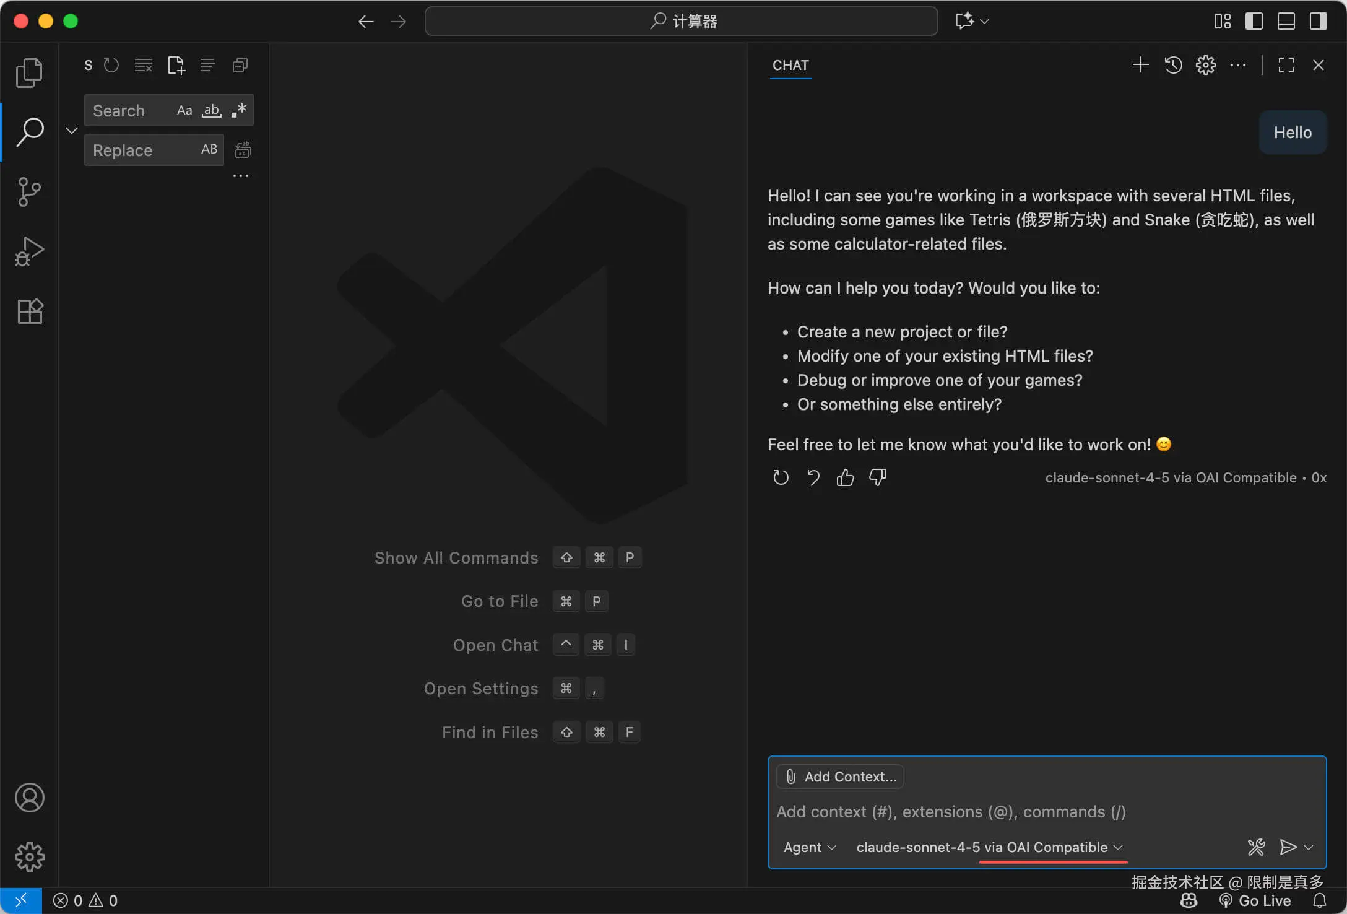Screen dimensions: 1347x914
Task: Configure chat tools icon
Action: click(1256, 847)
